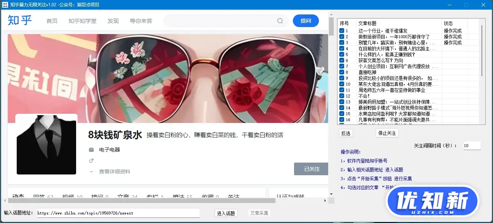
Task: Toggle the checkbox for article row 9
Action: pyautogui.click(x=342, y=78)
